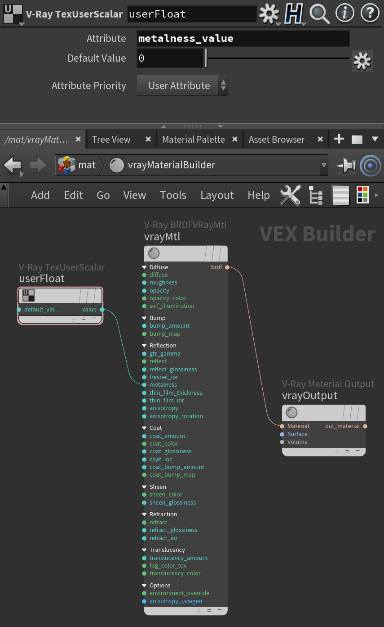Image resolution: width=384 pixels, height=627 pixels.
Task: Open the parameter gear settings menu
Action: 269,14
